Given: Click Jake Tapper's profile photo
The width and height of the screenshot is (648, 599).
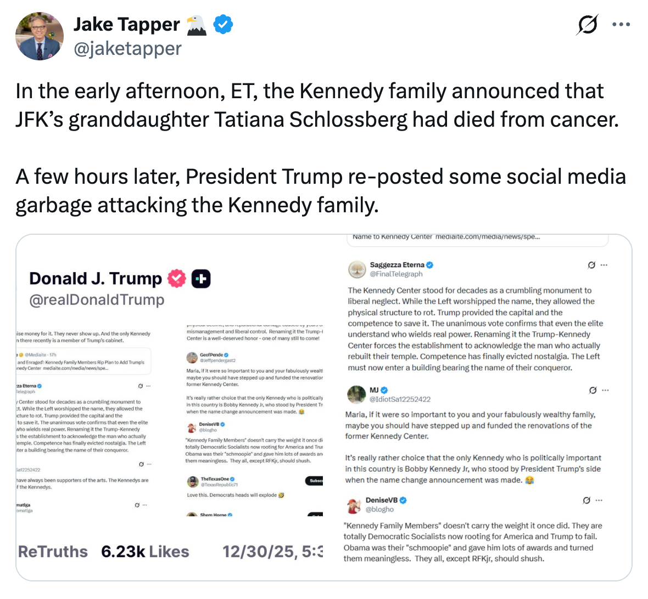Looking at the screenshot, I should pos(39,36).
